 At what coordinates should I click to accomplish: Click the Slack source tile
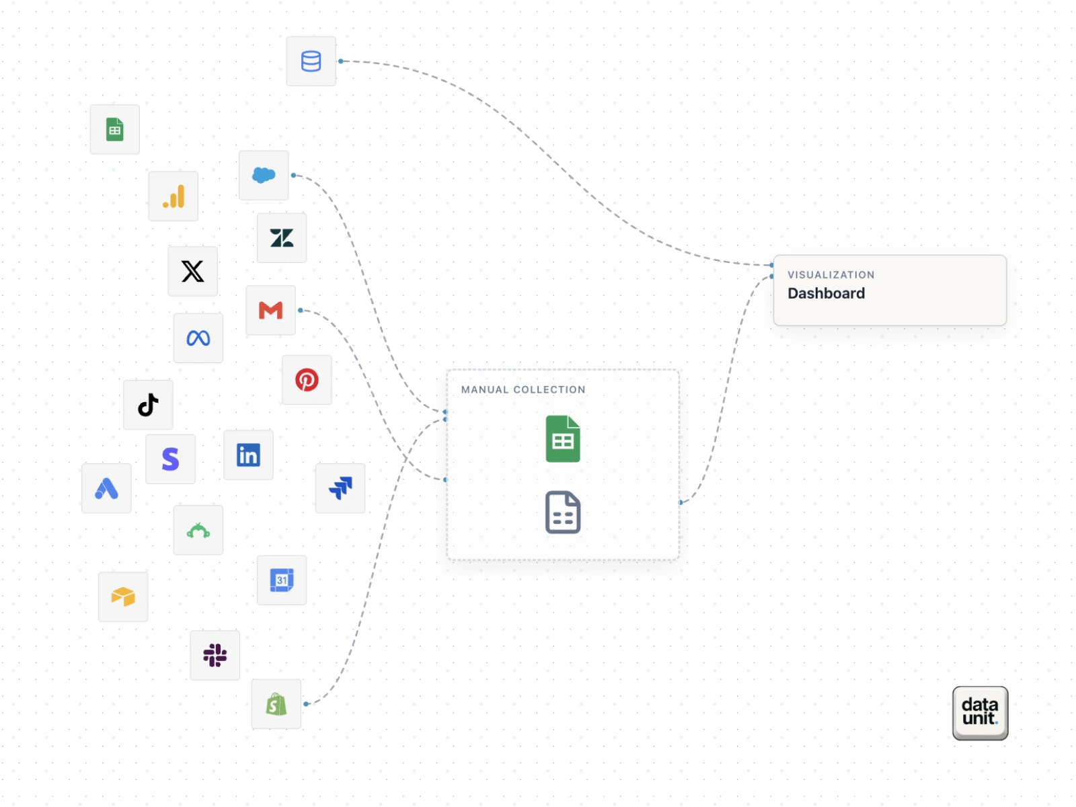click(215, 655)
